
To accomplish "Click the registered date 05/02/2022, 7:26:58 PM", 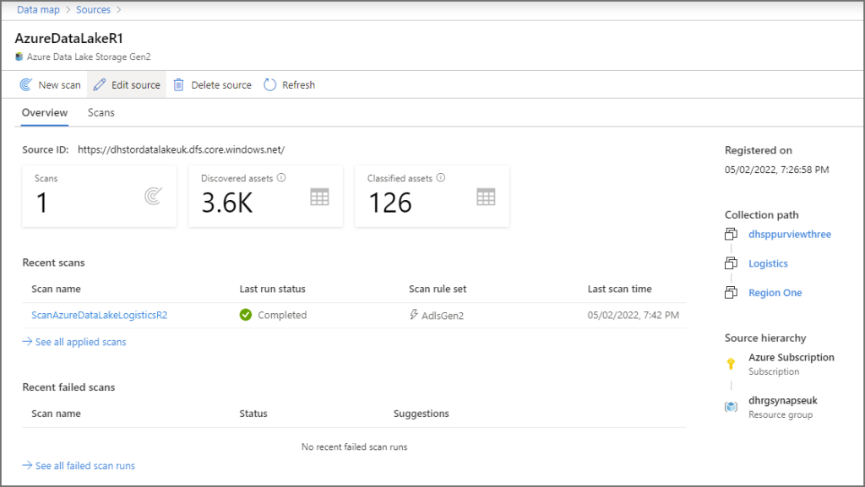I will point(777,170).
